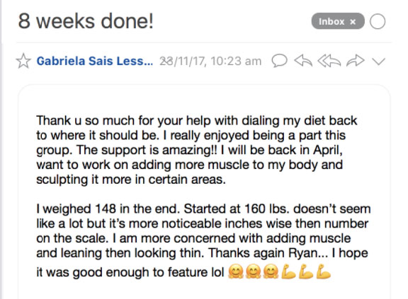Remove the Inbox label using its x
Image resolution: width=408 pixels, height=299 pixels.
[x=353, y=21]
